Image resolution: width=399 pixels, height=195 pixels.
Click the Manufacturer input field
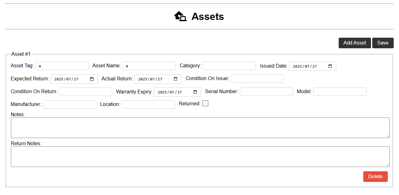pyautogui.click(x=69, y=104)
